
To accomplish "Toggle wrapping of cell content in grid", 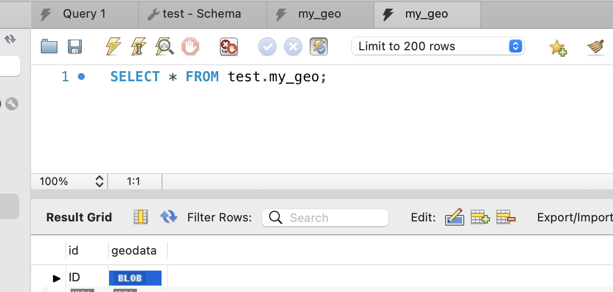I will pos(140,217).
